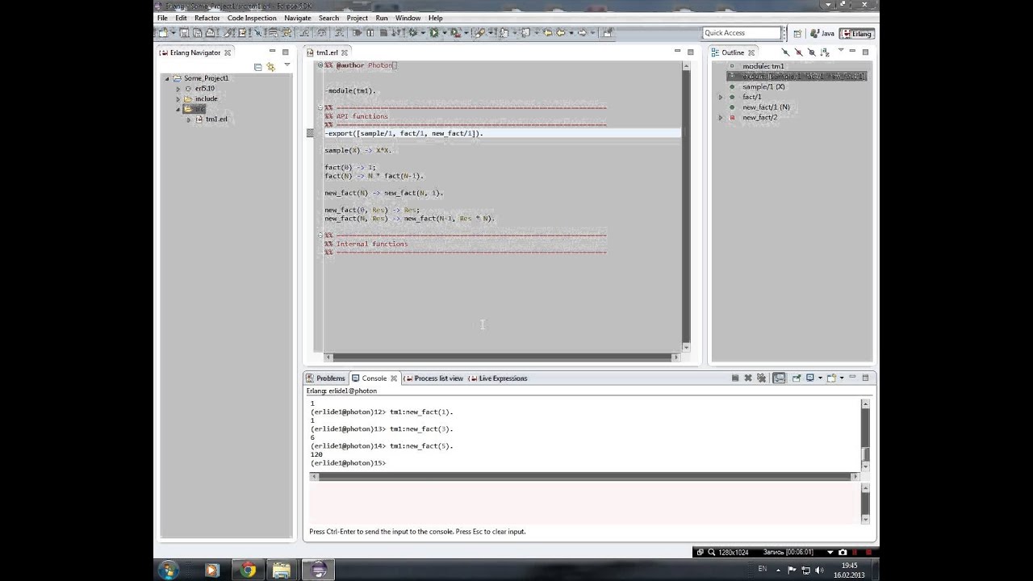Click the Open Console icon
Screen dimensions: 1033x581
[x=831, y=378]
